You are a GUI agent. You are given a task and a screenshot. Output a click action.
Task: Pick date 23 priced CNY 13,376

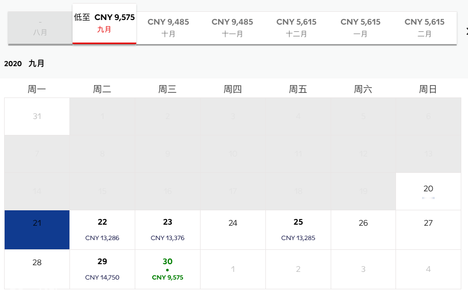pyautogui.click(x=168, y=230)
